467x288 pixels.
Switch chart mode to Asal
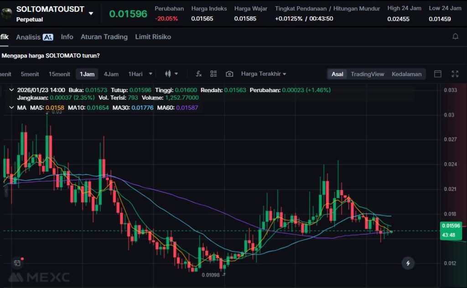coord(337,74)
